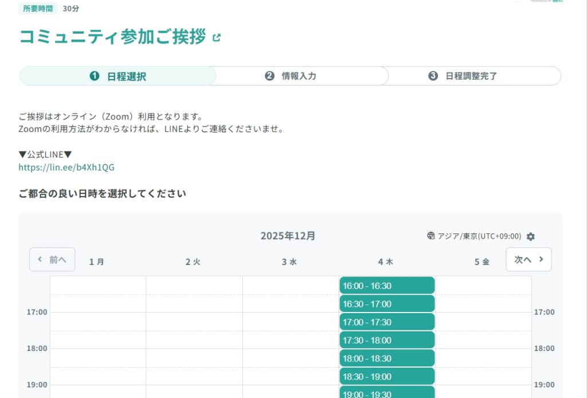Screen dimensions: 587x398
Task: Pick the 16:30 - 17:00 time slot
Action: coord(387,304)
